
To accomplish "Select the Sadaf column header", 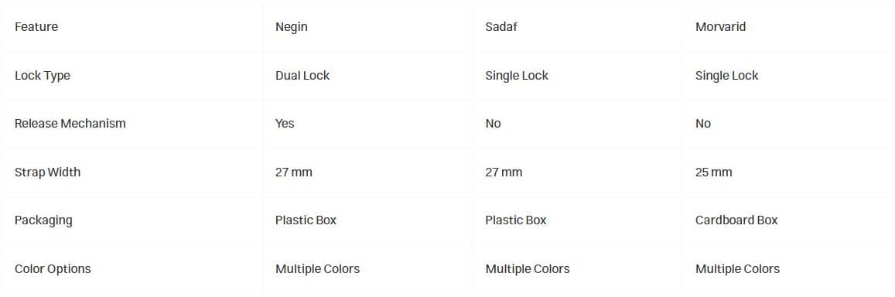I will (501, 27).
